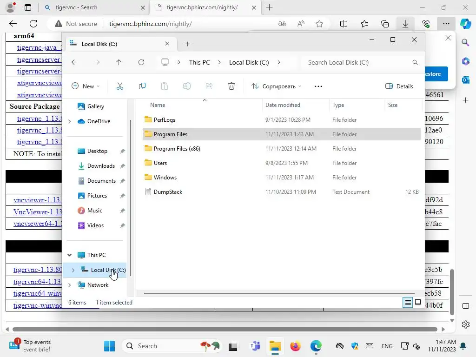Click chevron after This PC in breadcrumb
Image resolution: width=476 pixels, height=357 pixels.
[219, 62]
